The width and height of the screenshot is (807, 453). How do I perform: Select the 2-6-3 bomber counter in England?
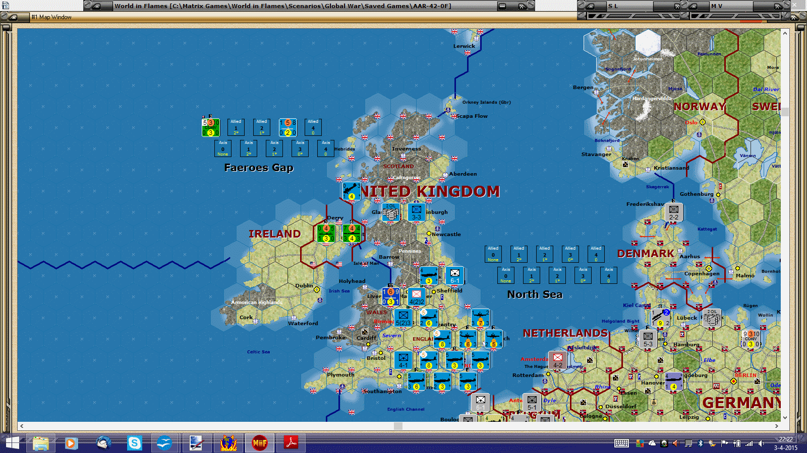click(x=468, y=339)
